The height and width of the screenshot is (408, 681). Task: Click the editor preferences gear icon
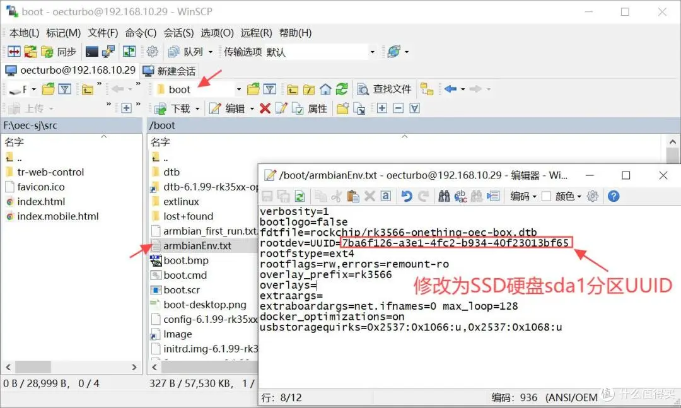point(592,196)
